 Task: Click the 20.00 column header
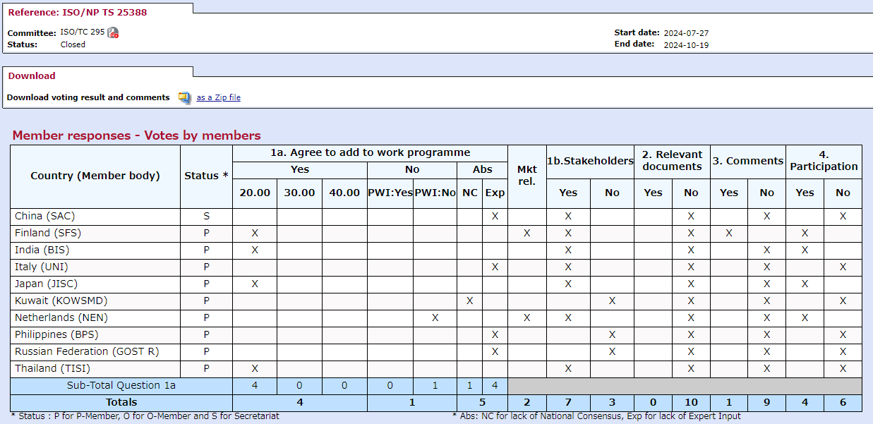(x=255, y=193)
